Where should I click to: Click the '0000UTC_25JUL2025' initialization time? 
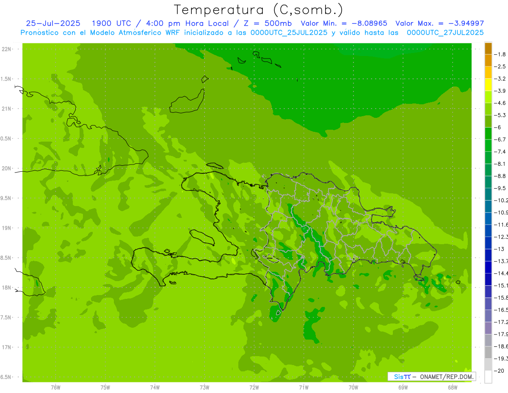point(289,32)
